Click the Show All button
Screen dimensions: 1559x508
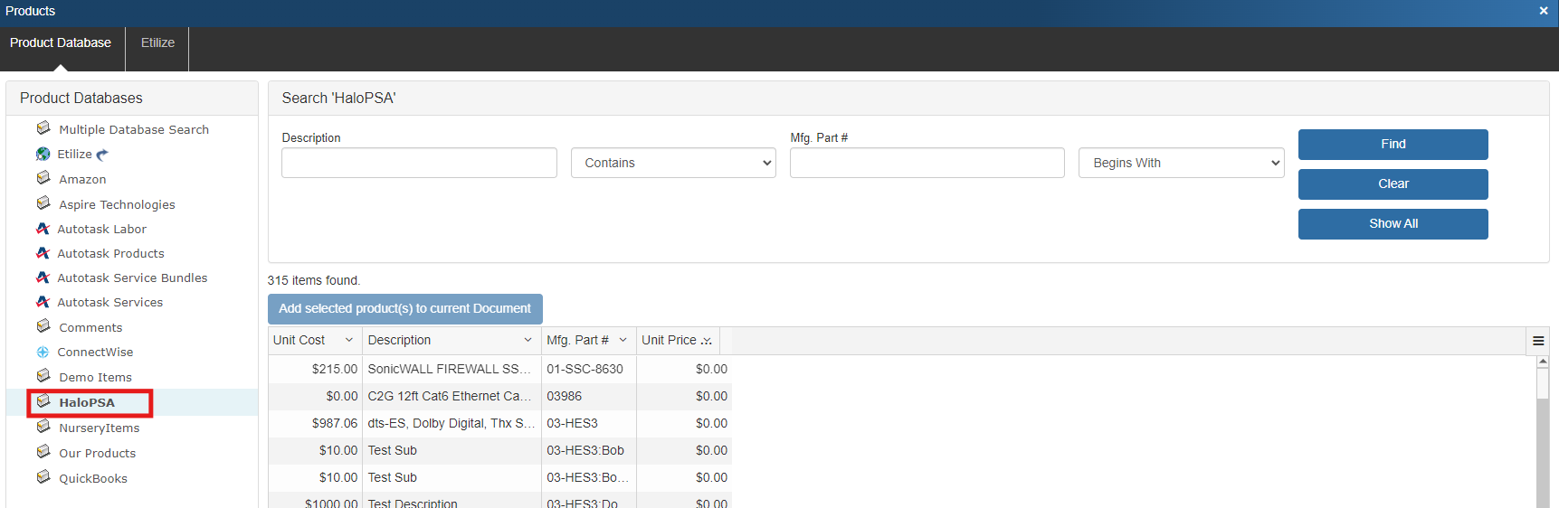tap(1393, 223)
